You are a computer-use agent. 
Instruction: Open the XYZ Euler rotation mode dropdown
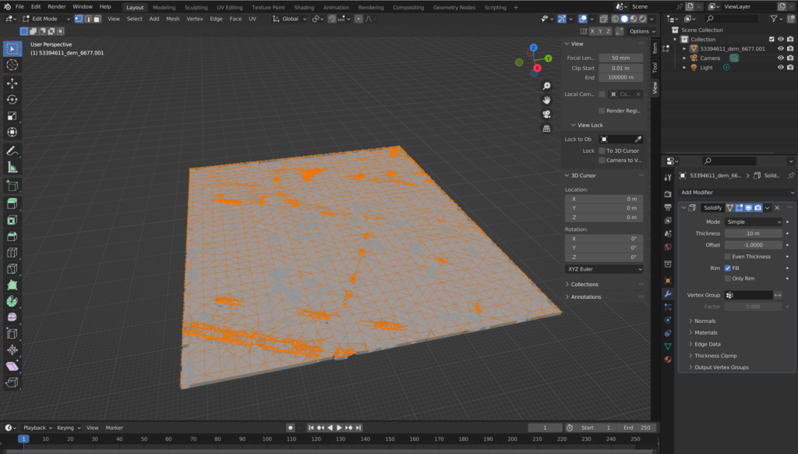604,269
